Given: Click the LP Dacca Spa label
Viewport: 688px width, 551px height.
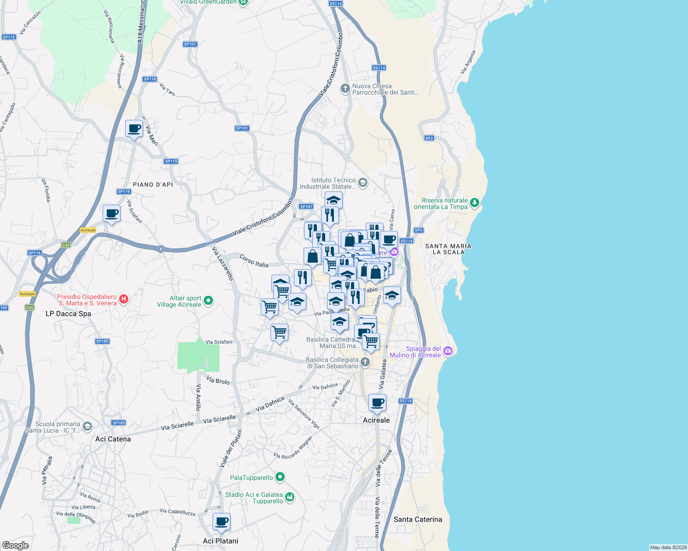Looking at the screenshot, I should click(69, 314).
